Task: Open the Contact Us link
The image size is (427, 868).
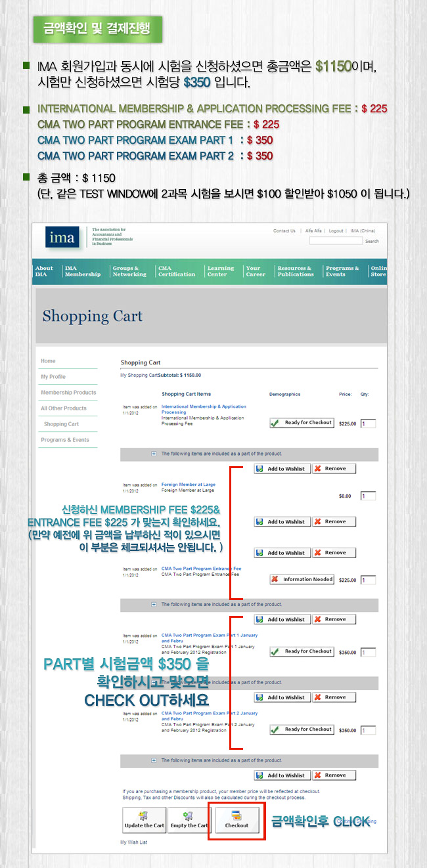Action: [284, 231]
